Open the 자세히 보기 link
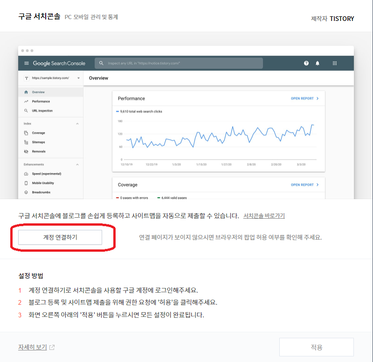Image resolution: width=373 pixels, height=362 pixels. tap(32, 347)
